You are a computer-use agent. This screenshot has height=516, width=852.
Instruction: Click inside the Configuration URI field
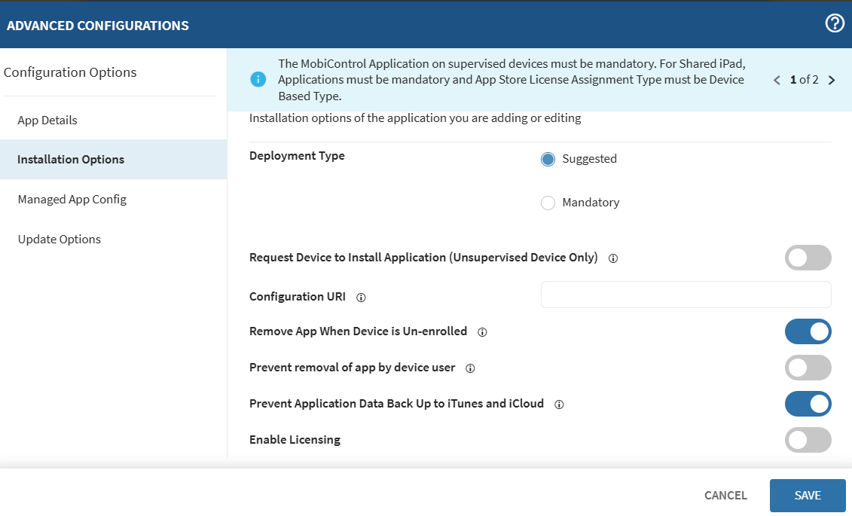point(686,295)
